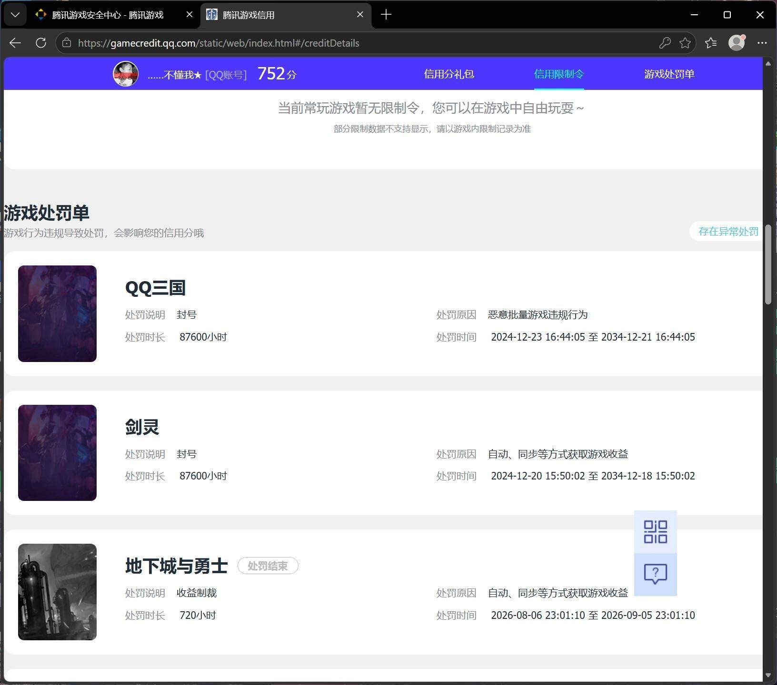Go back to previous page
The height and width of the screenshot is (685, 777).
[x=15, y=43]
